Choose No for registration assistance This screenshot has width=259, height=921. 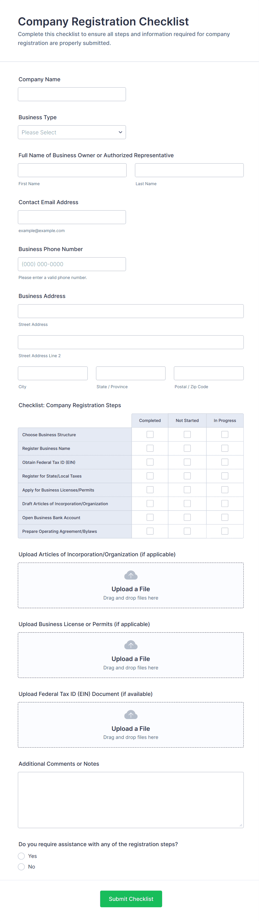pos(21,867)
